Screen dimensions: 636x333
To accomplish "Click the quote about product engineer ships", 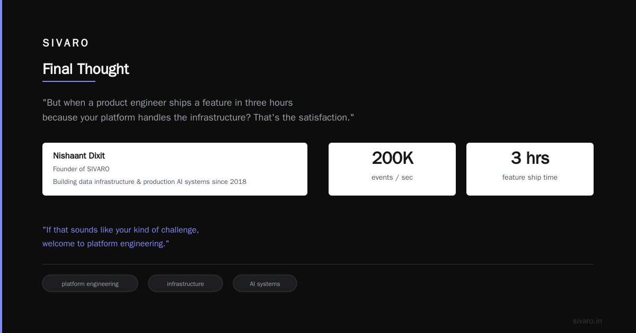I will [x=198, y=110].
